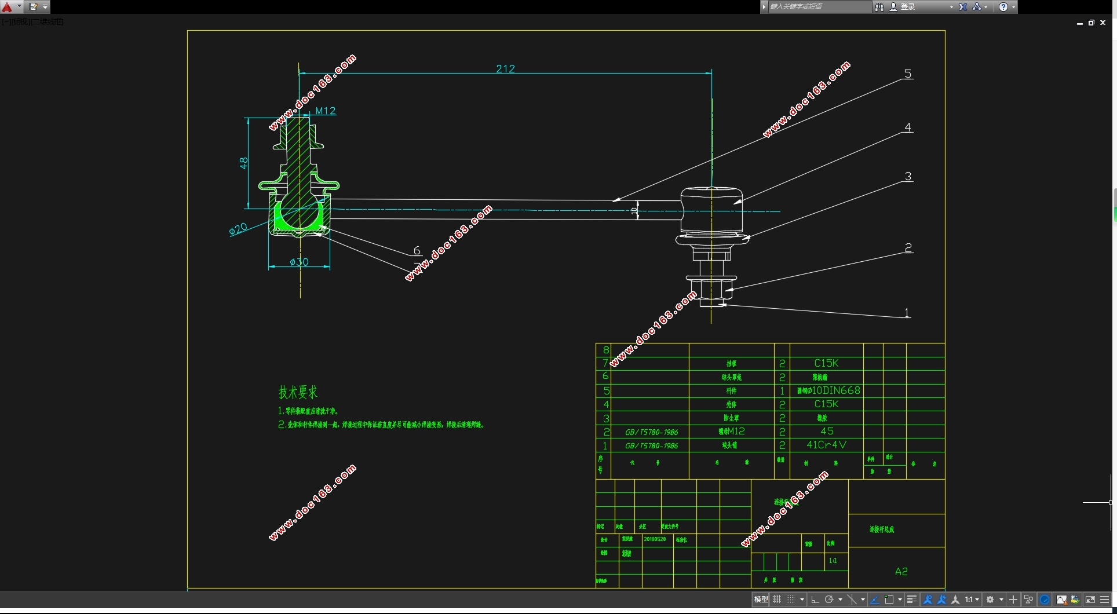
Task: Toggle object snap tracking (blue angle icon)
Action: (x=875, y=600)
